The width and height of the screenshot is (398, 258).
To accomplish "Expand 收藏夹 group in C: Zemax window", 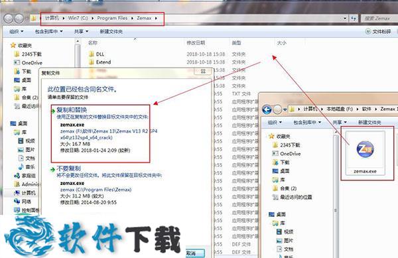I will (x=21, y=45).
